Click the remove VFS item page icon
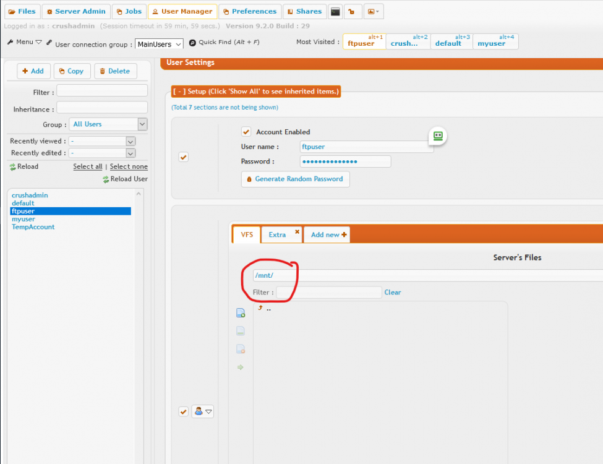The width and height of the screenshot is (603, 464). pyautogui.click(x=241, y=349)
